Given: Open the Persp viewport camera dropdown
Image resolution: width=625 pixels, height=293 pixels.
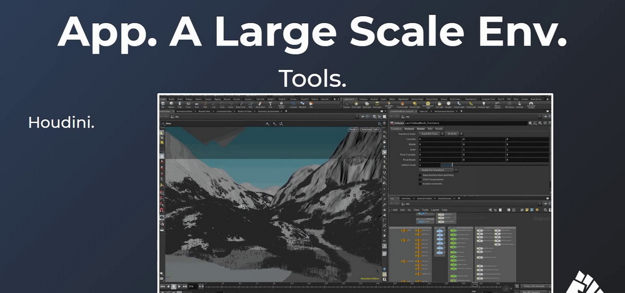Looking at the screenshot, I should pyautogui.click(x=353, y=129).
